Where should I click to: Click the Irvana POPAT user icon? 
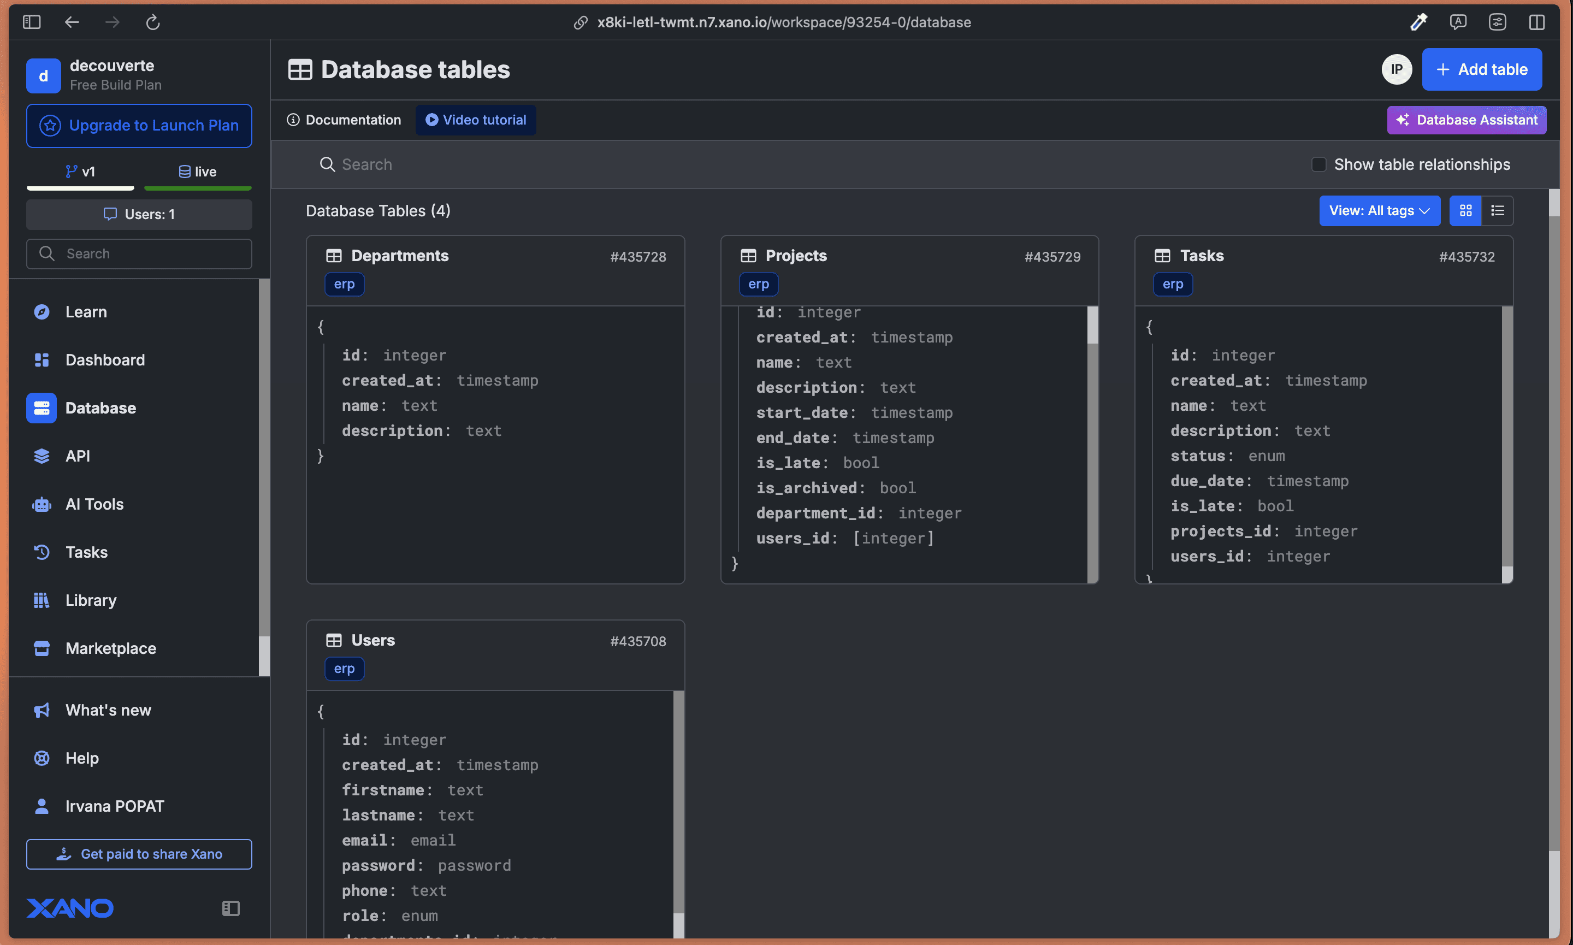[x=42, y=806]
